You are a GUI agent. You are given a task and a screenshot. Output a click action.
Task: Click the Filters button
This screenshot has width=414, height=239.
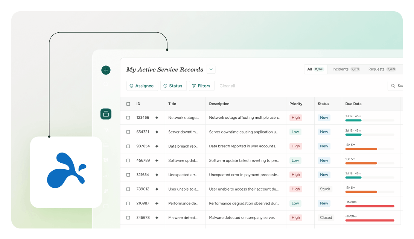click(201, 86)
